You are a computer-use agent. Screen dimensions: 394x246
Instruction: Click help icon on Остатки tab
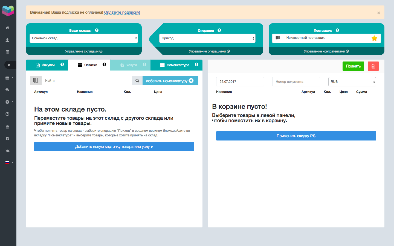click(x=104, y=65)
